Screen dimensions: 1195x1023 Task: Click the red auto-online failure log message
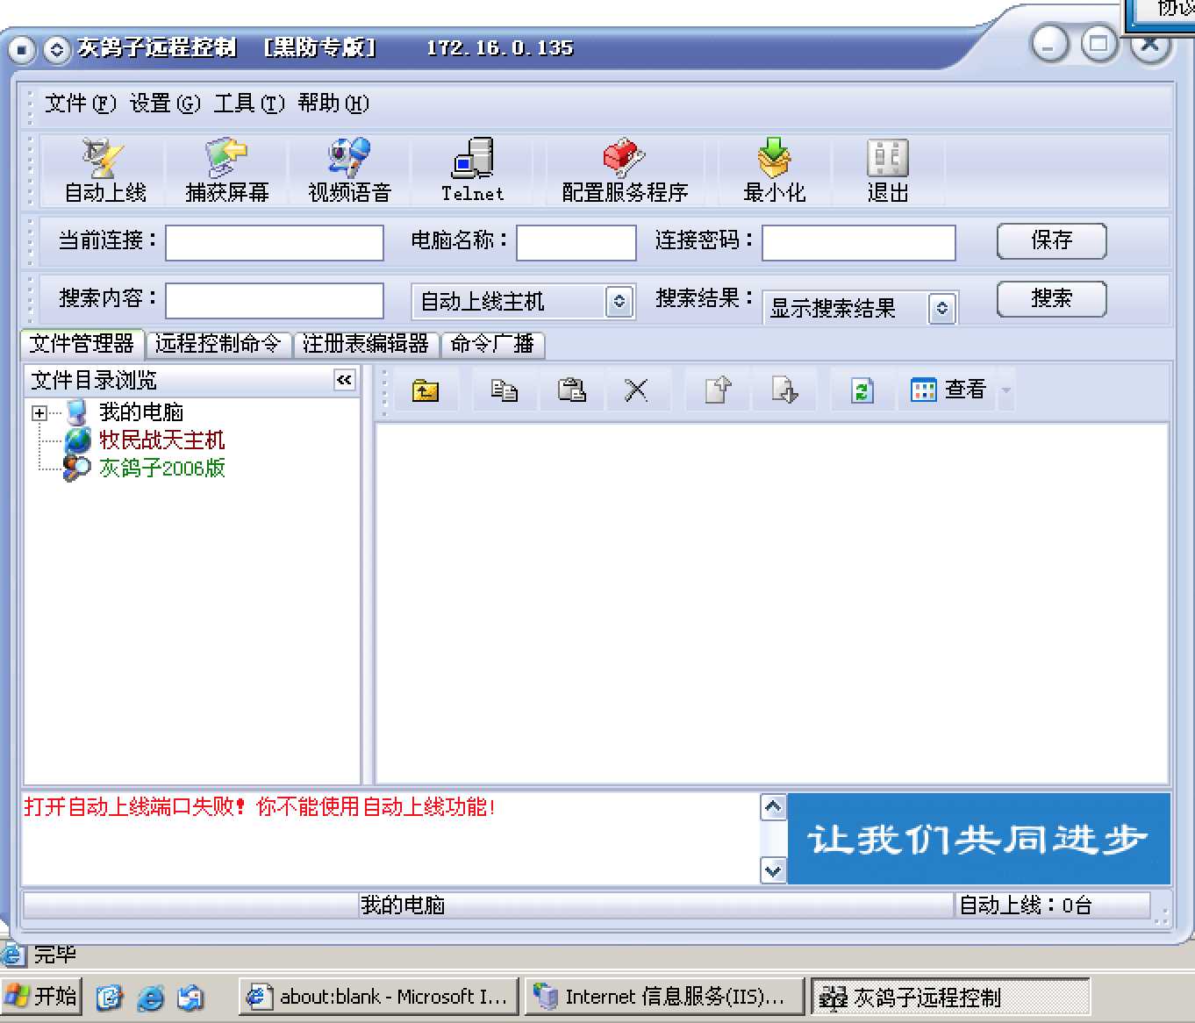click(x=260, y=806)
